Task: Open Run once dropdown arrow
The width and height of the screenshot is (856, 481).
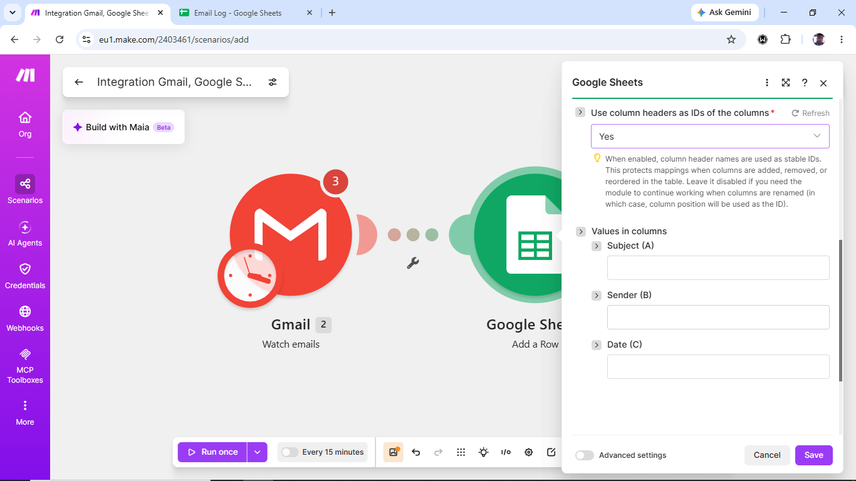Action: 258,452
